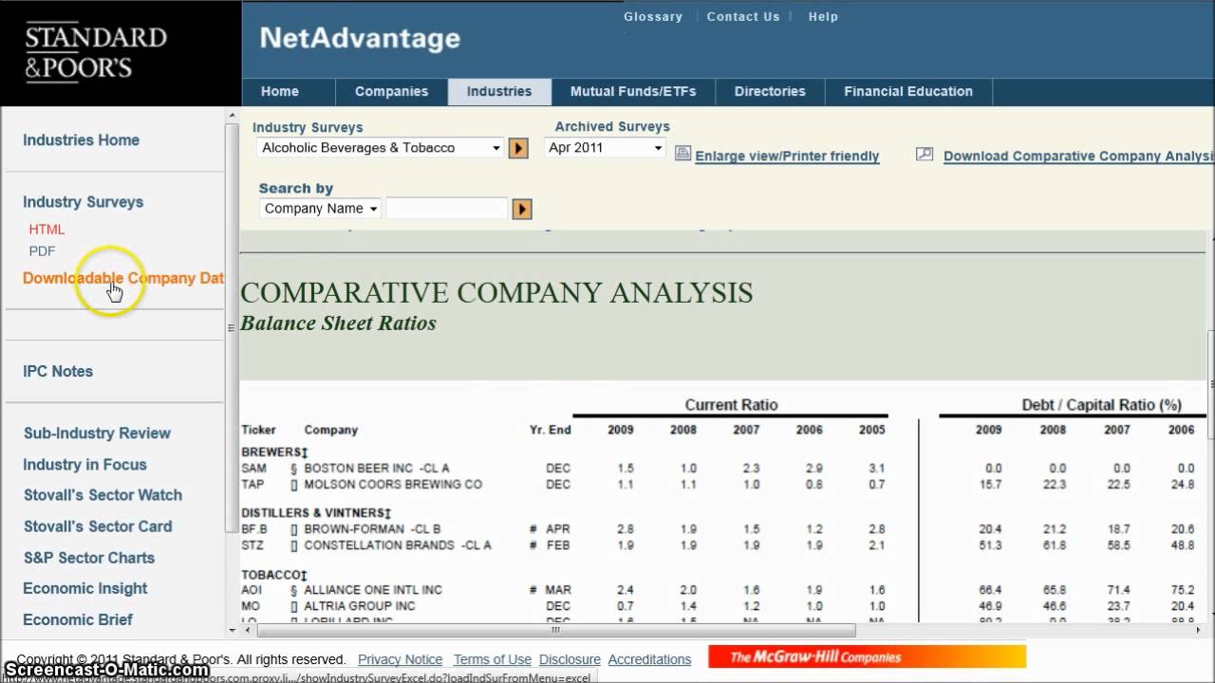Open Stovall's Sector Watch link

click(103, 495)
